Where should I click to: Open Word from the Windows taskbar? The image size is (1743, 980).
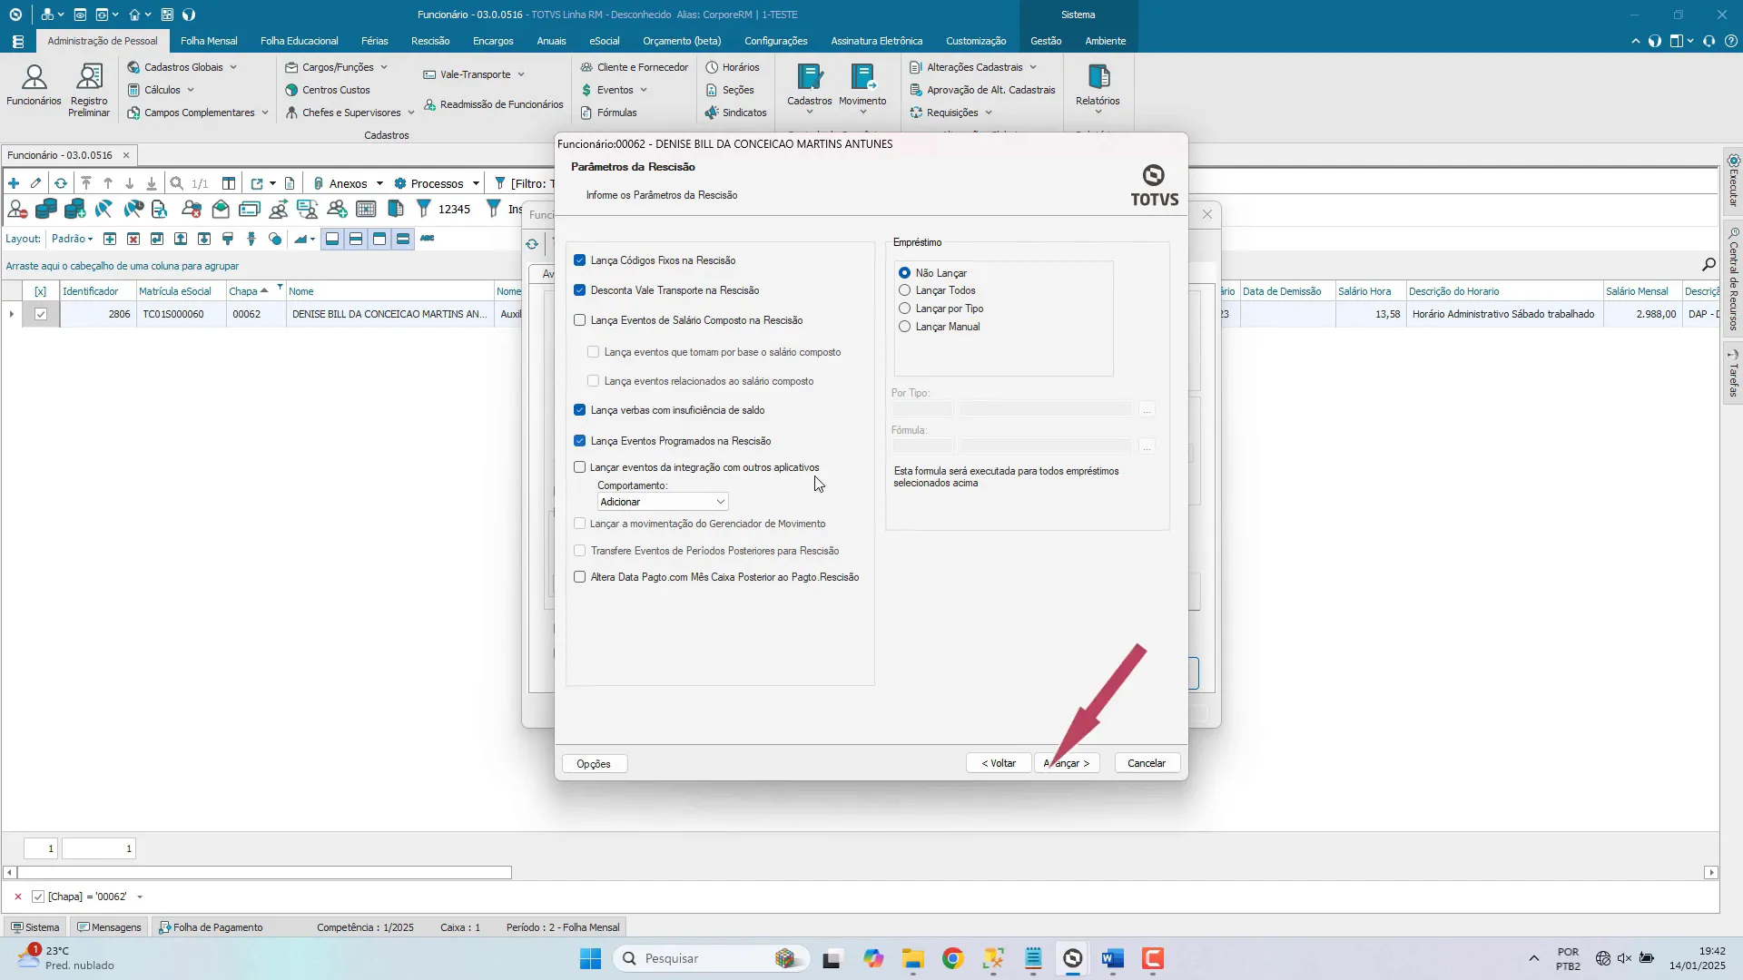pos(1112,959)
